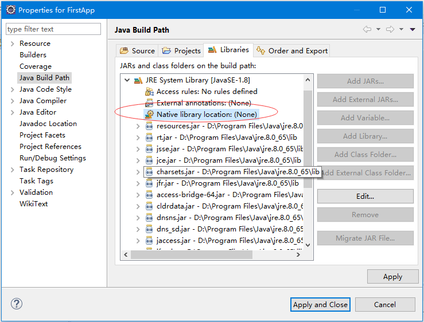The image size is (424, 322).
Task: Open the Order and Export tab
Action: 292,51
